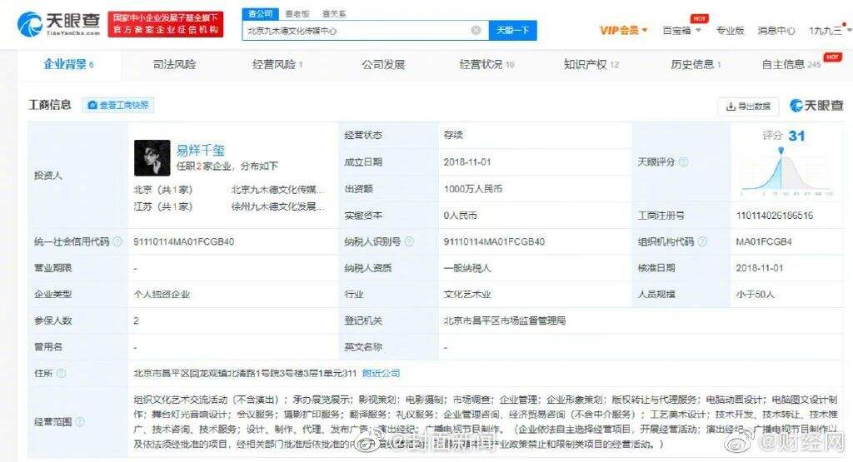
Task: Open the 查看工商快照 snapshot button
Action: [118, 106]
